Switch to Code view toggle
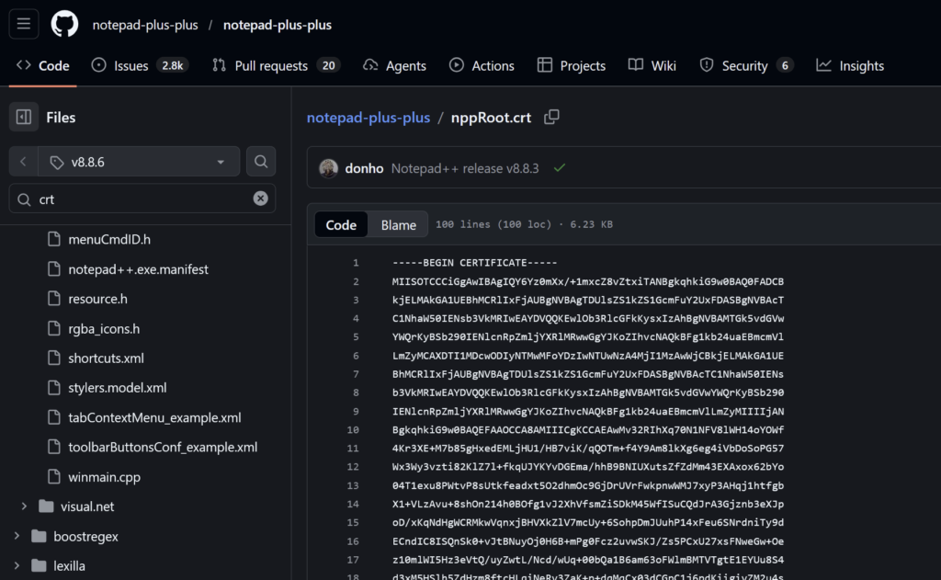Viewport: 941px width, 580px height. point(341,225)
